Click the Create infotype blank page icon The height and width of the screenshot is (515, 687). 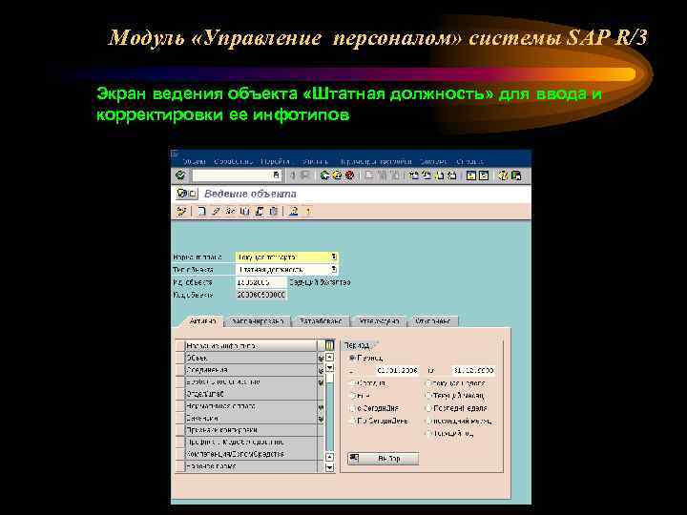pyautogui.click(x=201, y=211)
